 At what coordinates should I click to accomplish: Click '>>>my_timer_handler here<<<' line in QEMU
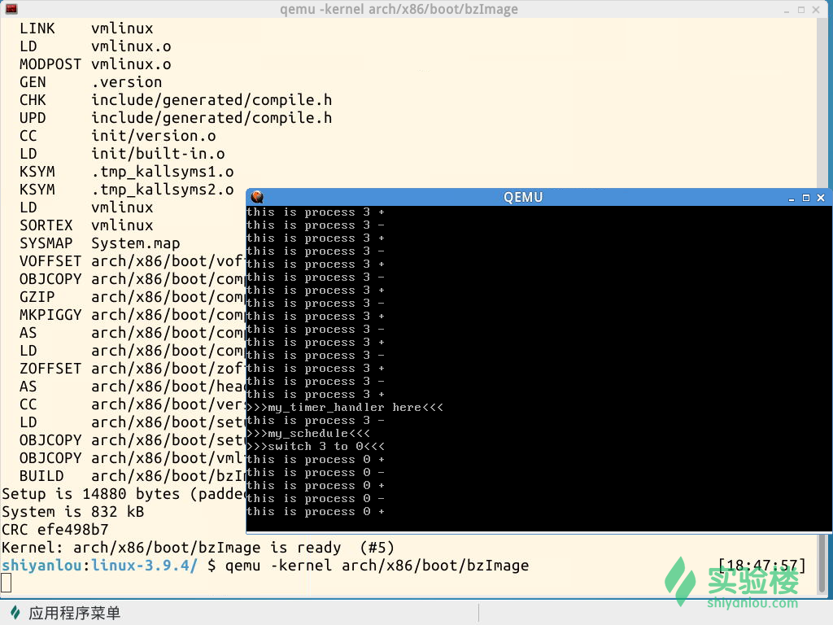click(345, 408)
